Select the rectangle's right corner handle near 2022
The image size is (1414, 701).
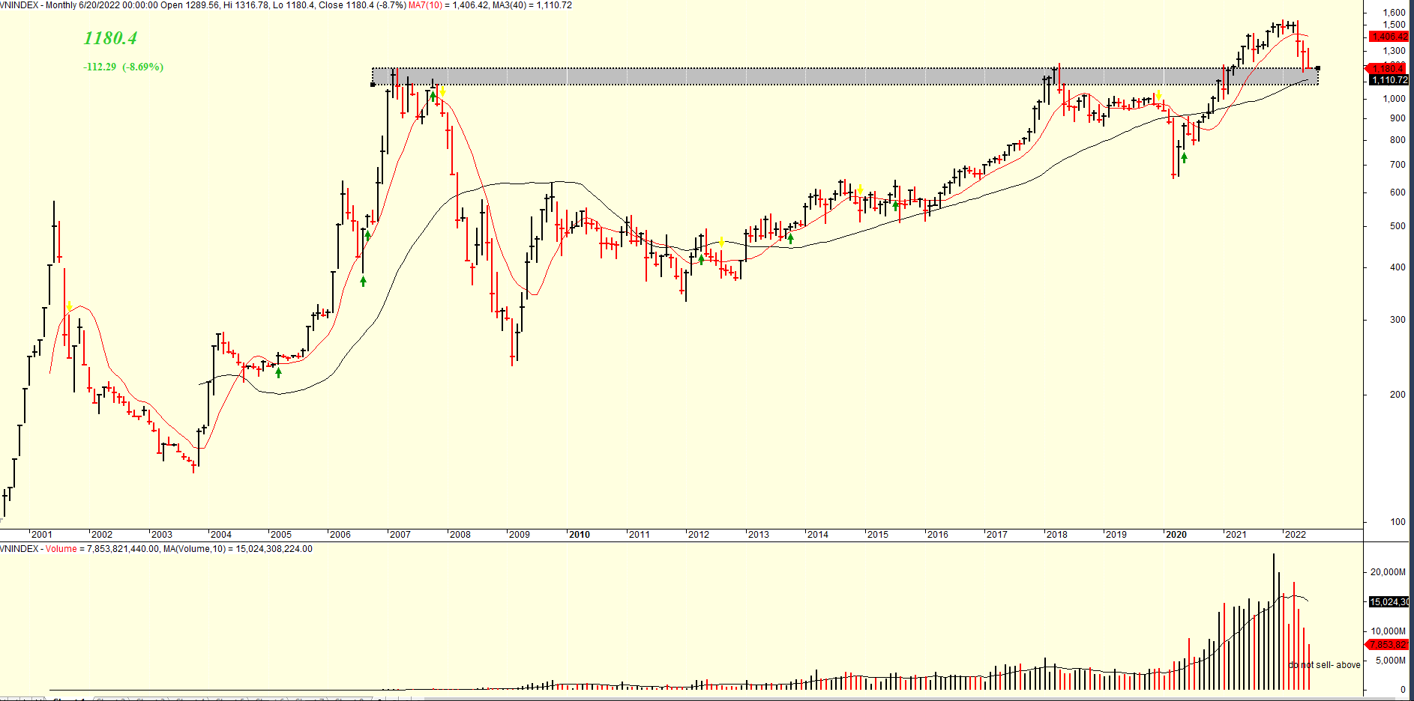pos(1317,68)
